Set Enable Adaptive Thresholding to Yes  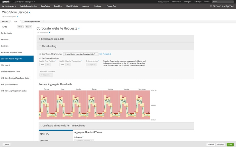click(x=62, y=65)
